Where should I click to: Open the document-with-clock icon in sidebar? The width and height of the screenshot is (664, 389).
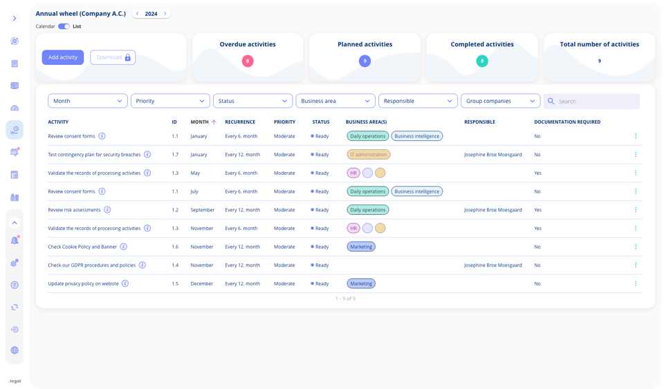[15, 175]
